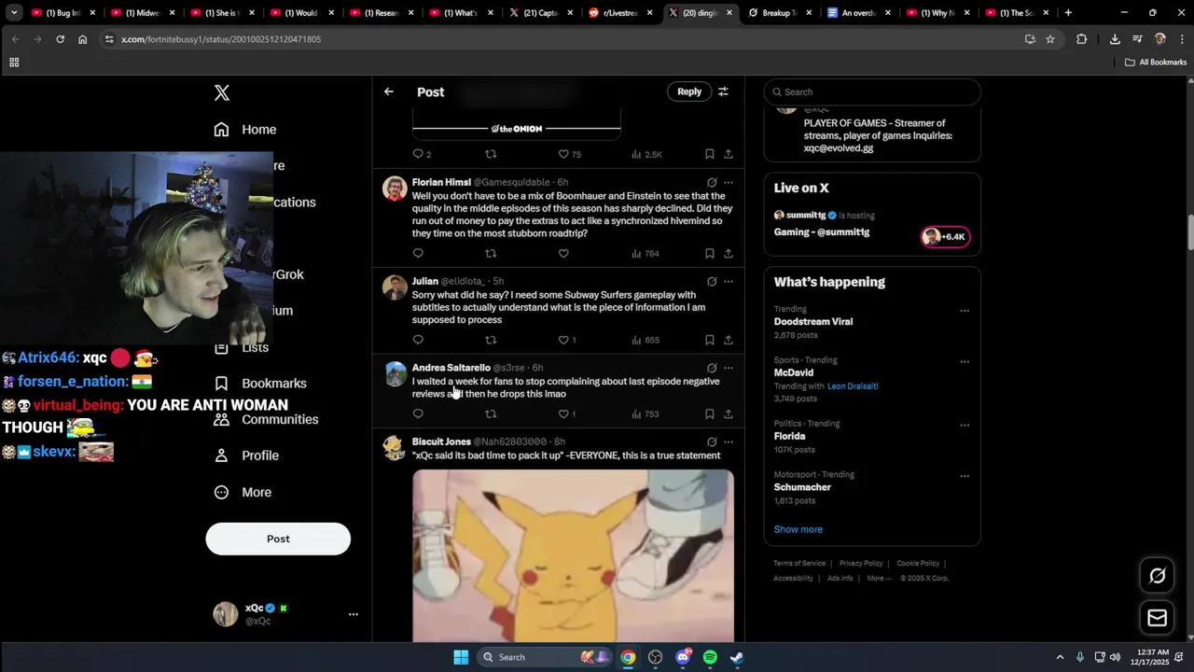1194x672 pixels.
Task: Bookmark the Onion image post
Action: click(x=710, y=154)
